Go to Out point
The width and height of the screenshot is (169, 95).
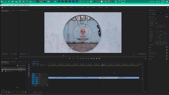tap(88, 59)
